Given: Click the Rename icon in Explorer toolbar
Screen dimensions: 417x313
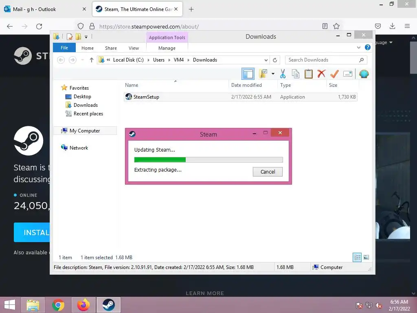Looking at the screenshot, I should 348,74.
